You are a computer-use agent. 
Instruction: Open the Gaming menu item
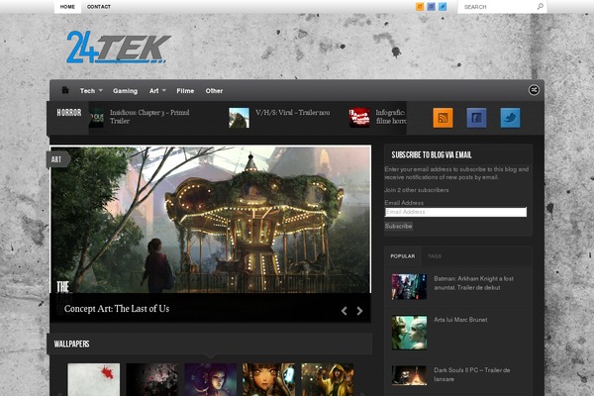[125, 91]
